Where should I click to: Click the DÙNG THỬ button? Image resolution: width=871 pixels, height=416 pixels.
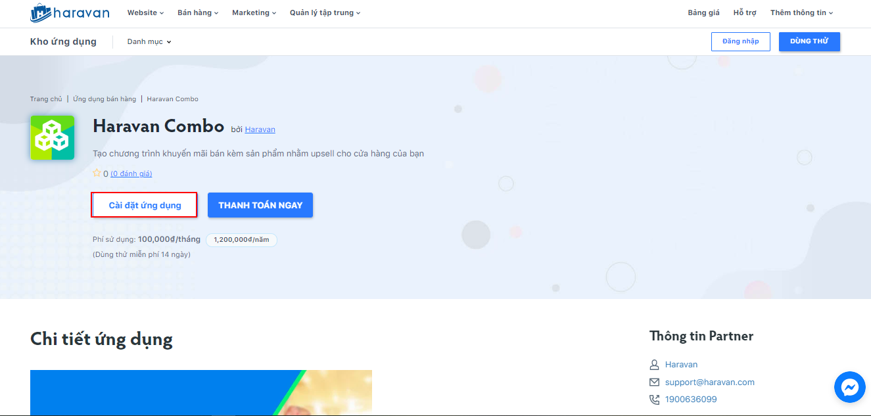[809, 41]
